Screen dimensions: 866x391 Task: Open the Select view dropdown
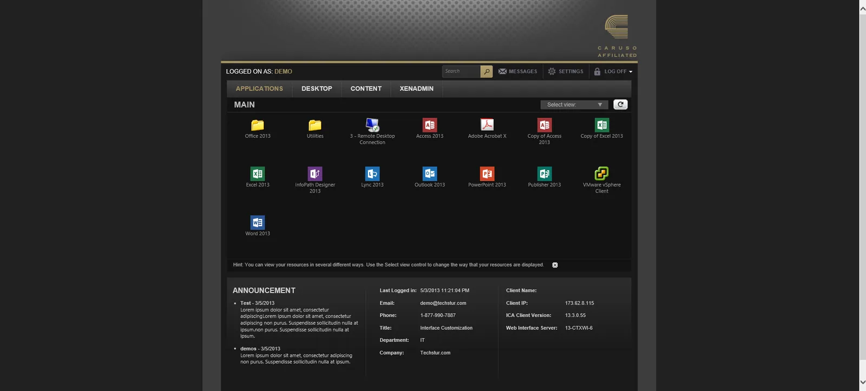[574, 105]
